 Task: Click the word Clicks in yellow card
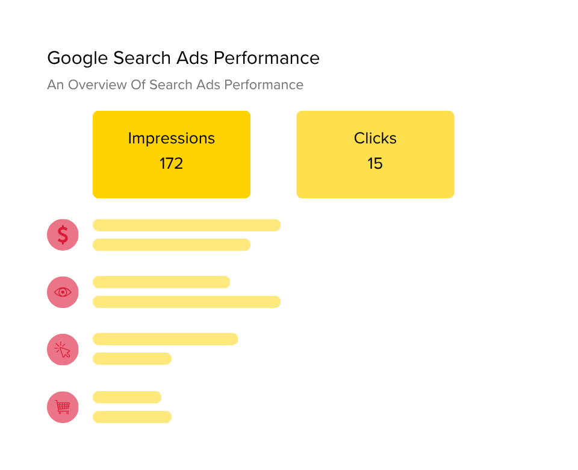(375, 139)
